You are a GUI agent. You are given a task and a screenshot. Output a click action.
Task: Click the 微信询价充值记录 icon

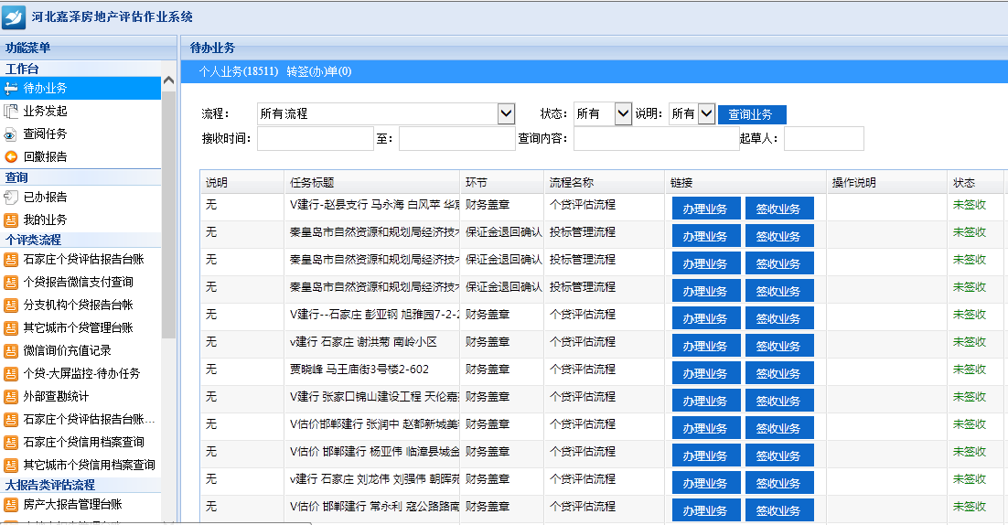(x=11, y=351)
